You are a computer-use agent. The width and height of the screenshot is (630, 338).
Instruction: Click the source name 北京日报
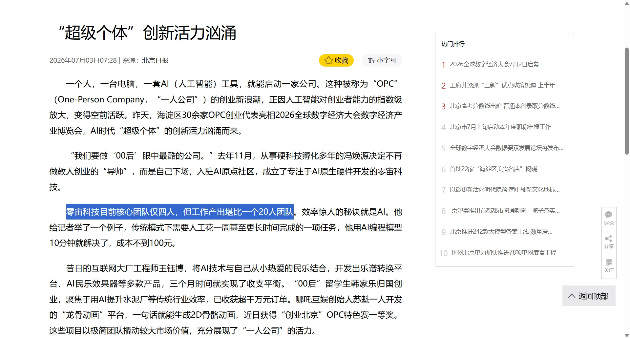click(155, 60)
